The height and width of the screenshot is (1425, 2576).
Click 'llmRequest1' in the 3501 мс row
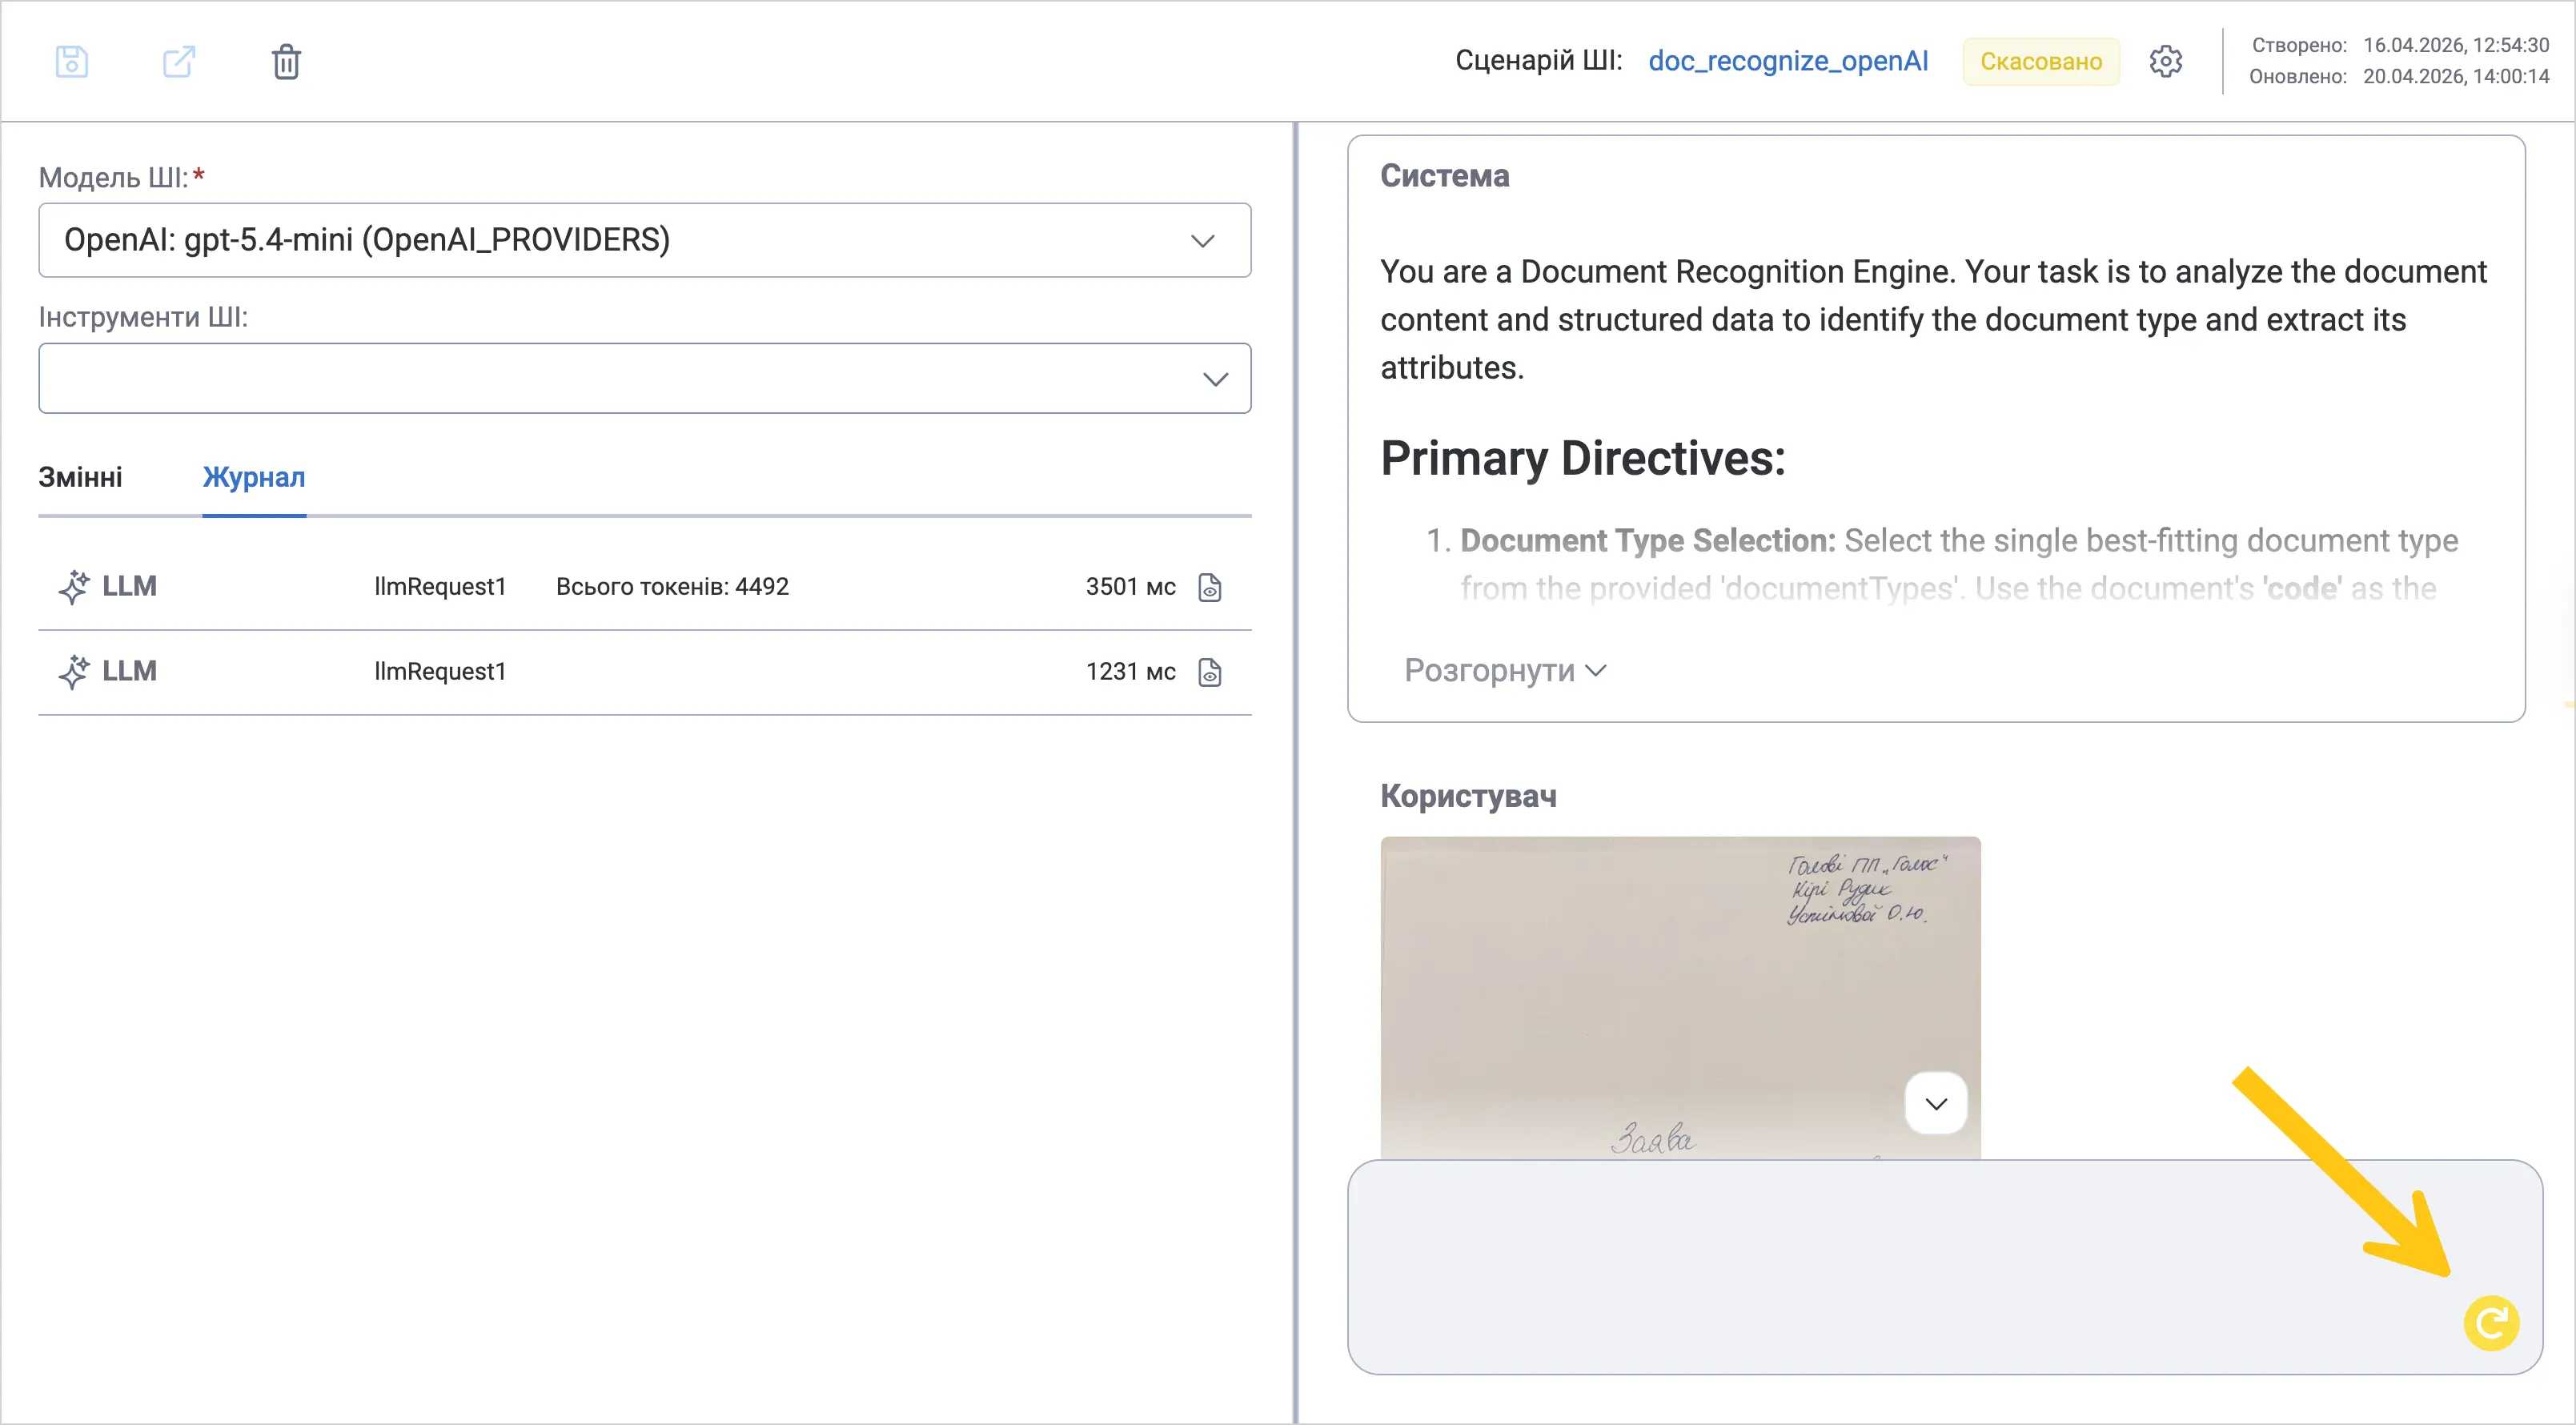(x=440, y=587)
